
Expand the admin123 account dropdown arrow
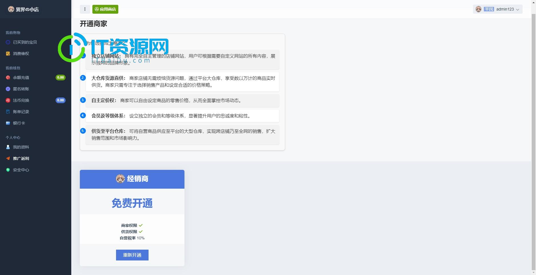point(517,9)
